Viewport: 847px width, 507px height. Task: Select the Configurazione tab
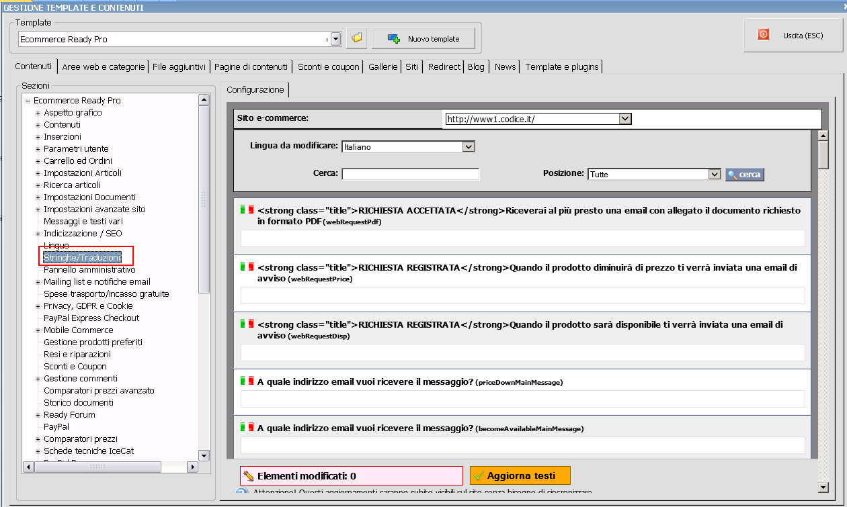255,89
